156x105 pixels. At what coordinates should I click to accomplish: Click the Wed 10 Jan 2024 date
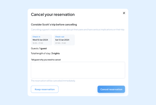40,40
